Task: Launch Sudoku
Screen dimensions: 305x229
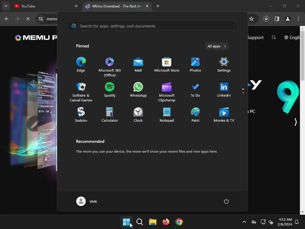Action: [x=81, y=115]
